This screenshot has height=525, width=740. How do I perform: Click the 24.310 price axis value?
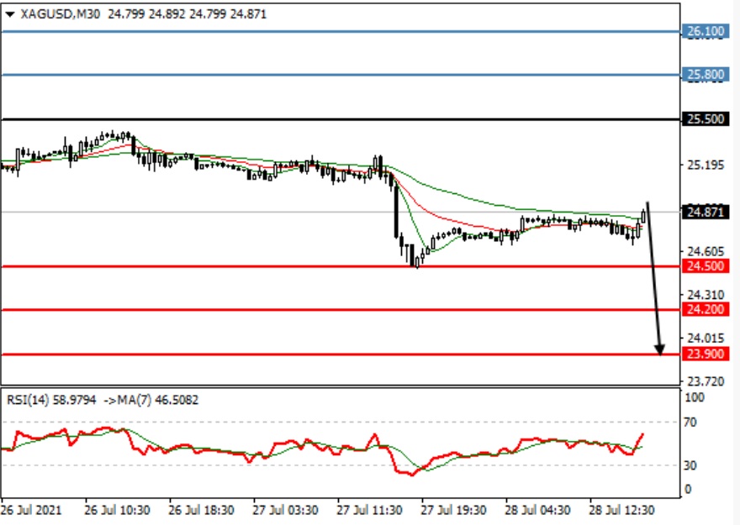[x=706, y=295]
